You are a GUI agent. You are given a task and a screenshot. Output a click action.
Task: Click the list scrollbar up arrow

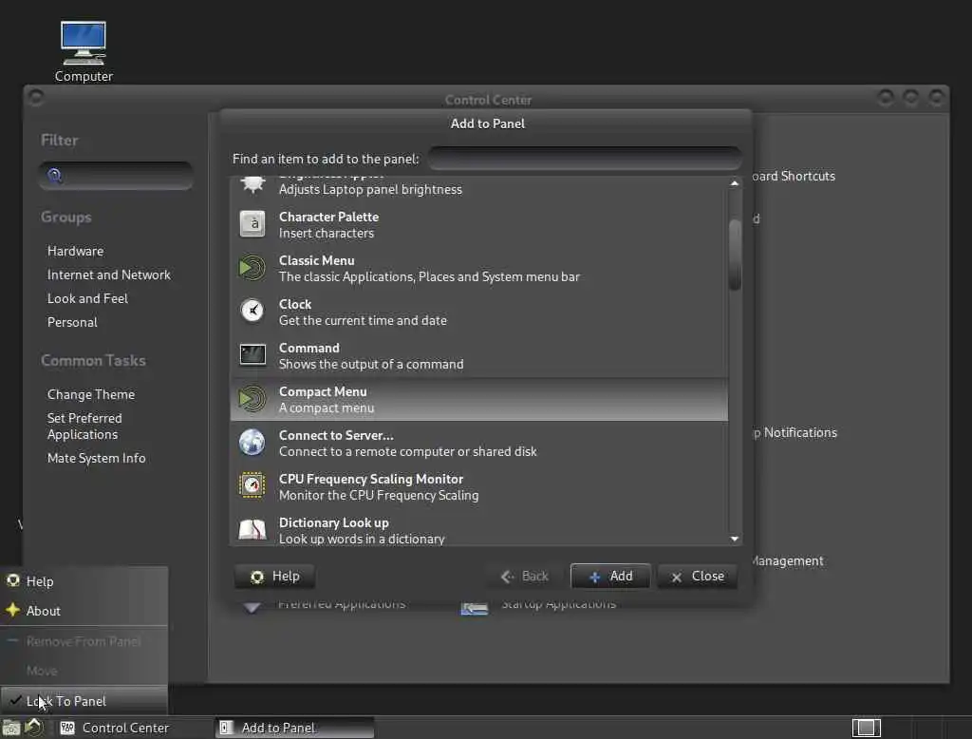pos(735,183)
